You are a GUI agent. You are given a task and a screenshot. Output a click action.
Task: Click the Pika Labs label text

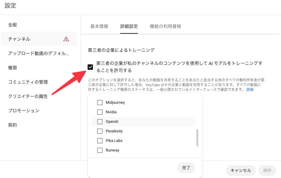[114, 140]
